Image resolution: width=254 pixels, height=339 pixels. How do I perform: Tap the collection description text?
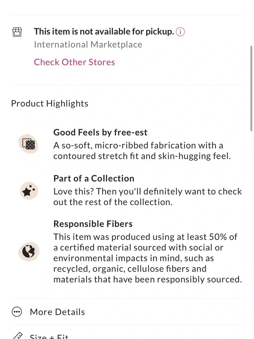click(148, 197)
